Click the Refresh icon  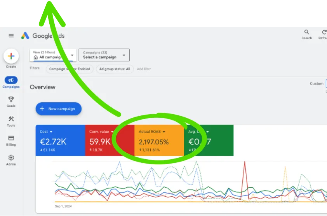click(x=324, y=33)
